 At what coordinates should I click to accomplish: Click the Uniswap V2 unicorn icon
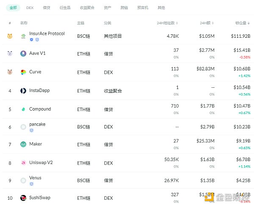23,162
